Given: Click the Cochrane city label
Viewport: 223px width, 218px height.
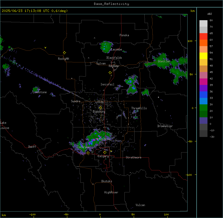Looking at the screenshot, I should click(83, 147).
